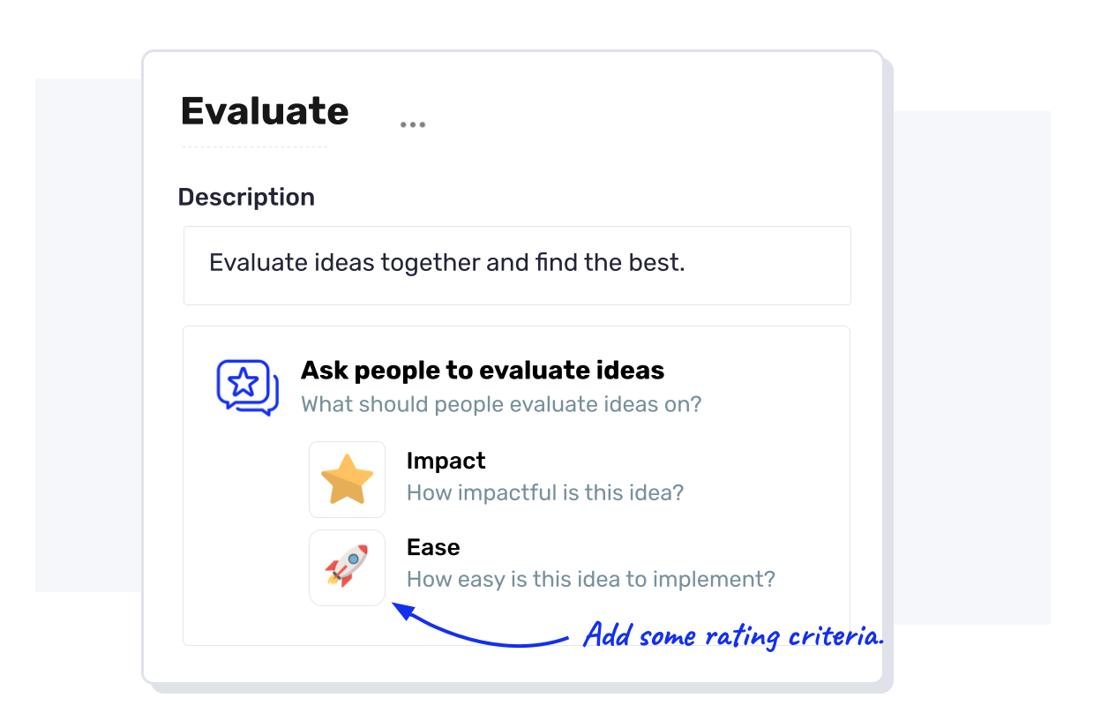Screen dimensions: 1116x728
Task: Click the Ask people to evaluate ideas heading
Action: pos(483,370)
